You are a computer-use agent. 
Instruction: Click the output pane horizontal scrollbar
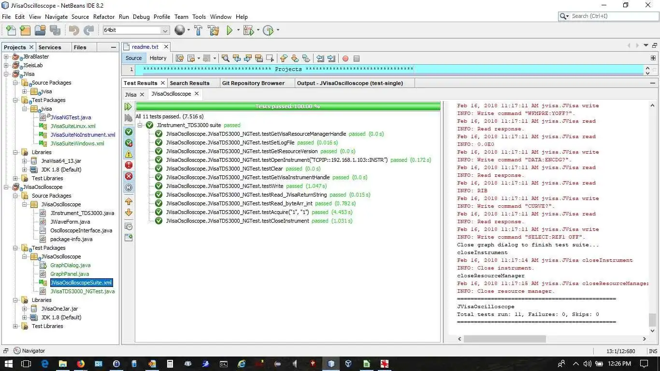click(x=504, y=339)
